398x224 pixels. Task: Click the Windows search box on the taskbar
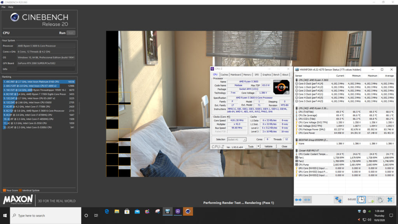pyautogui.click(x=46, y=215)
